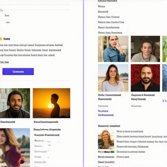Click the purple vertical divider between the panels

point(83,83)
